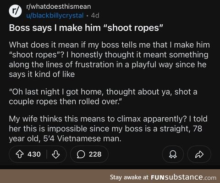This screenshot has width=220, height=183.
Task: Click the 430 vote count
Action: [34, 154]
